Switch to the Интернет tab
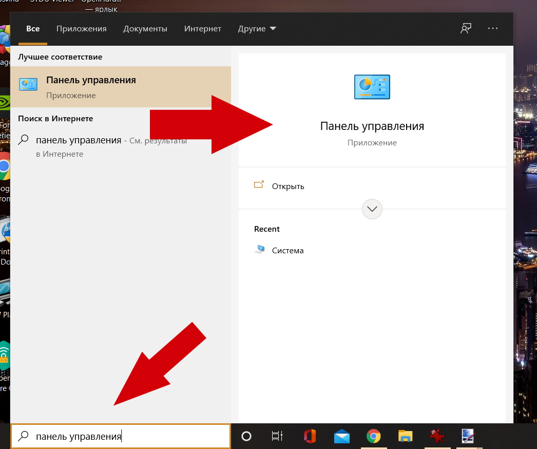Viewport: 537px width, 449px height. point(202,29)
